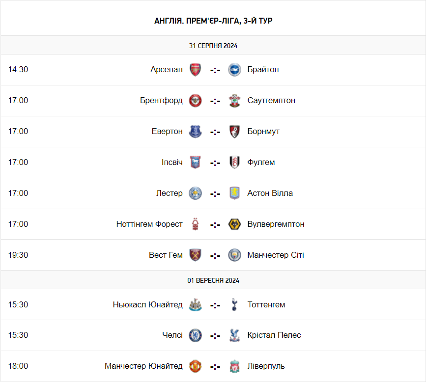Click the Manchester City badge
Viewport: 427px width, 383px height.
[234, 255]
